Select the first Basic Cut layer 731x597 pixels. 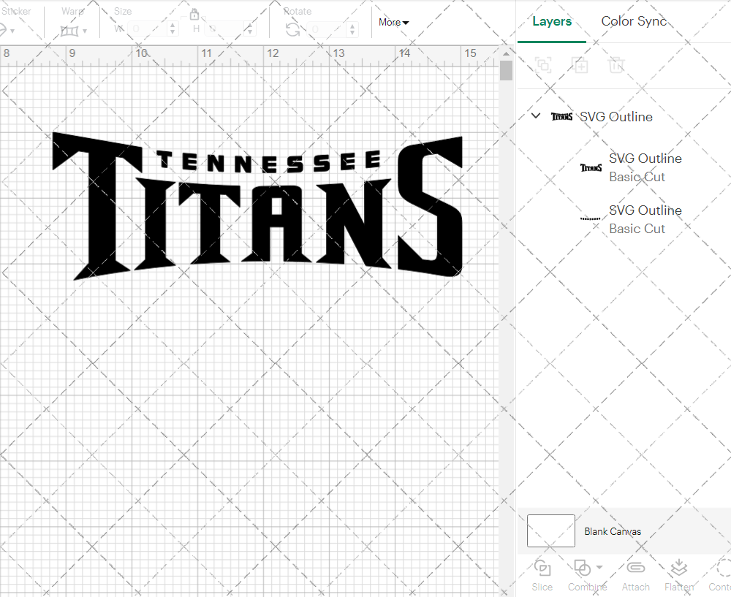645,167
